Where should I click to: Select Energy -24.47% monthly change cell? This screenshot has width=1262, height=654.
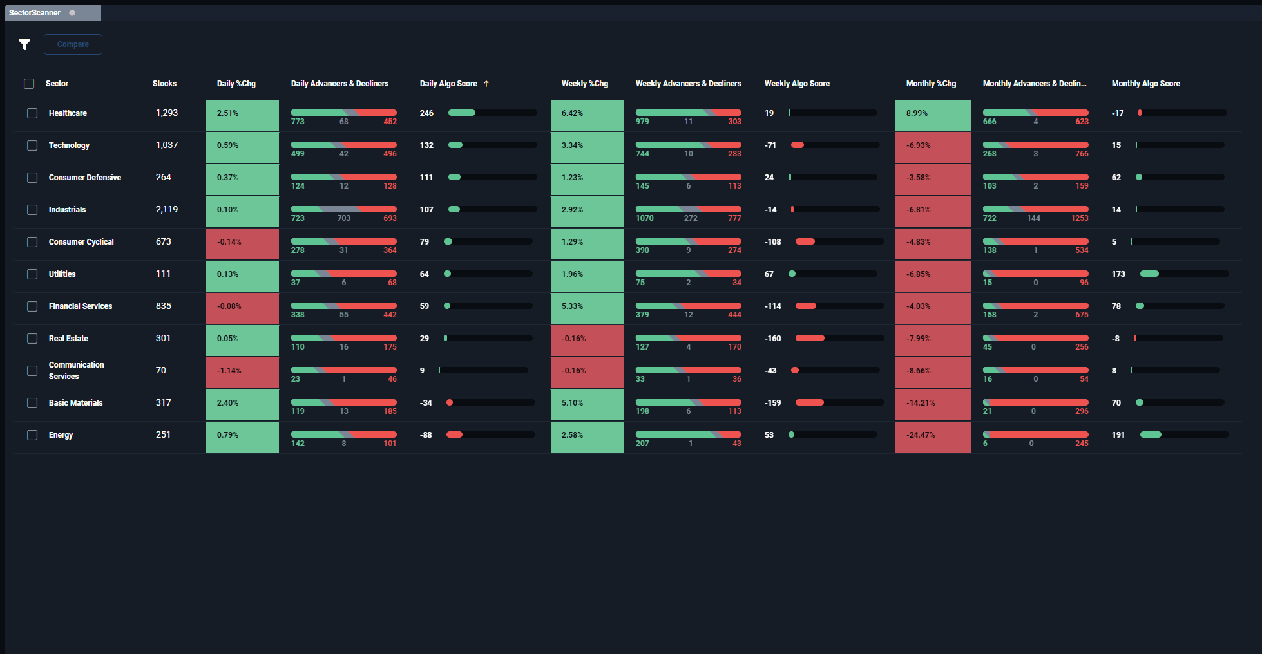[x=933, y=437]
